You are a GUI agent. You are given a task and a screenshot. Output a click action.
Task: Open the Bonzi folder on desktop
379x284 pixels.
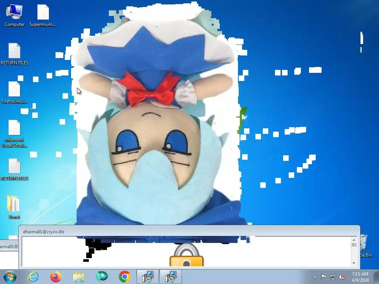pos(14,207)
